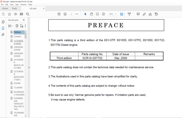Screen dimensions: 182x118
Task: Click the Third edition table cell
Action: [64, 58]
